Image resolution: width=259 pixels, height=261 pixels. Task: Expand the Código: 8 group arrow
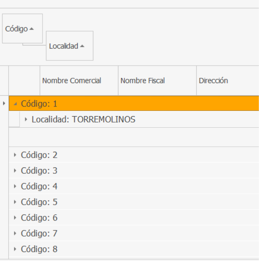coord(15,249)
